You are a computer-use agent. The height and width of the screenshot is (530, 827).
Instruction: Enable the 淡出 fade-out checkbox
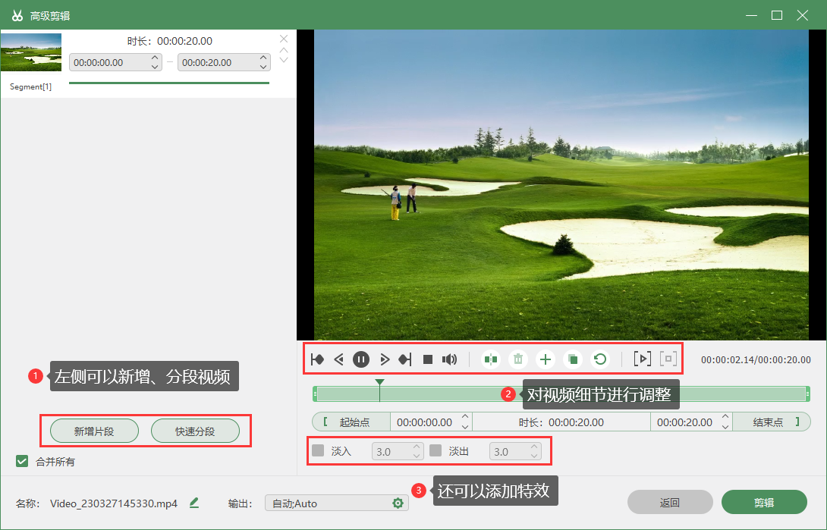[x=436, y=450]
